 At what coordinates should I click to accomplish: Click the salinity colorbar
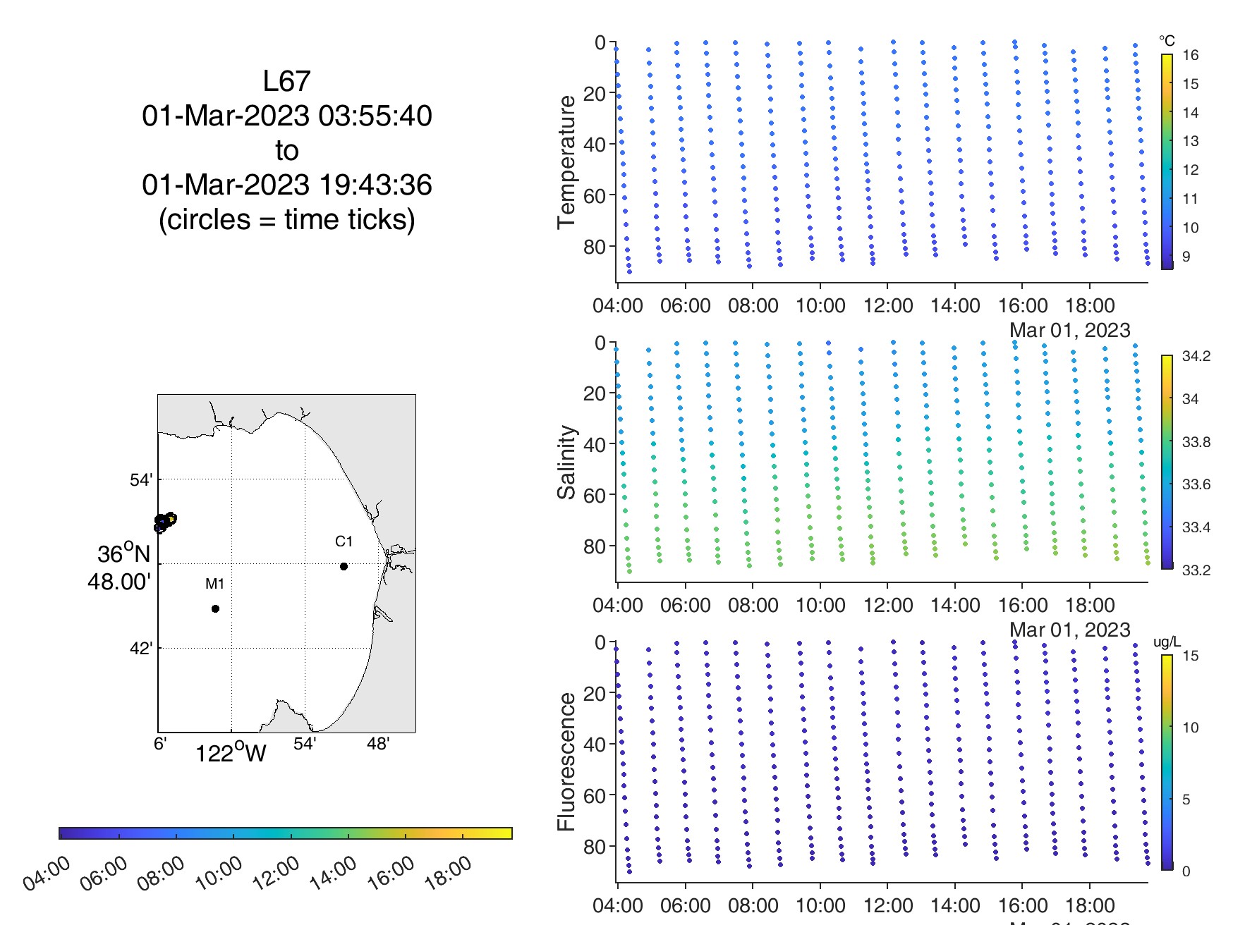(1167, 462)
